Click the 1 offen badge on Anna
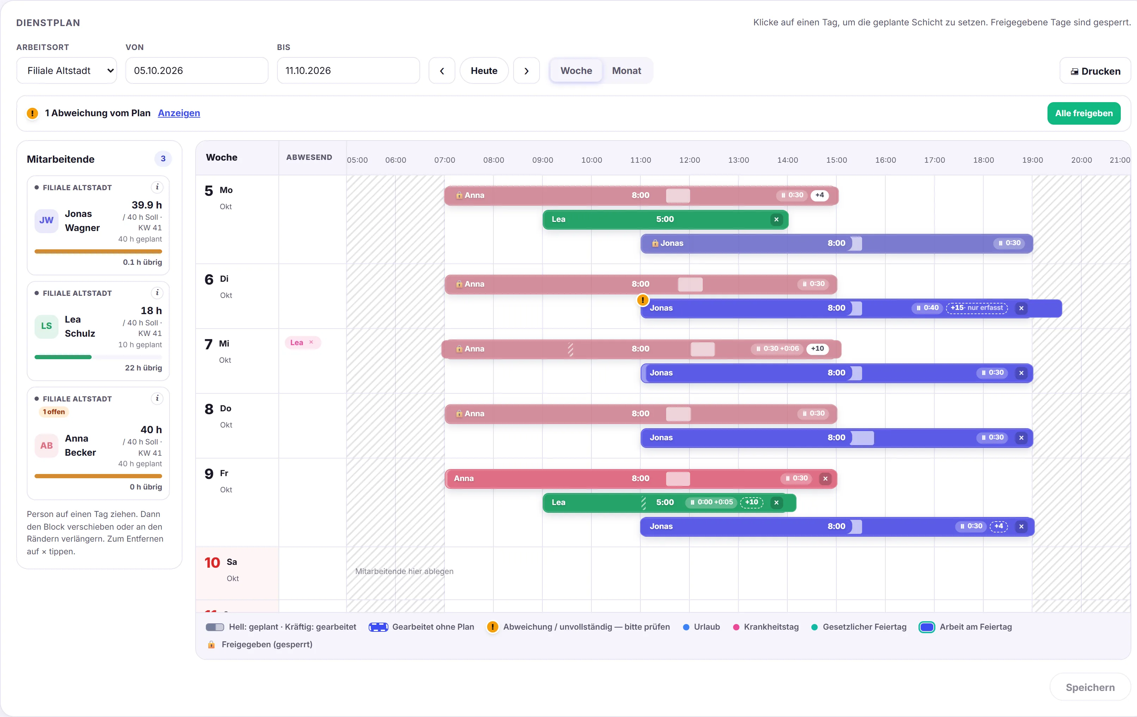This screenshot has height=717, width=1137. point(54,412)
